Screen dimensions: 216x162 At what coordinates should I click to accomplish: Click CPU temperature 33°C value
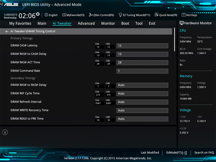coord(200,41)
